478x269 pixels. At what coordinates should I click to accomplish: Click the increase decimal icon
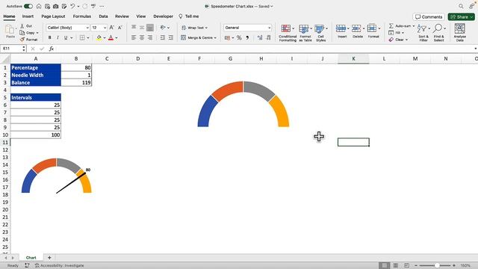[x=260, y=38]
